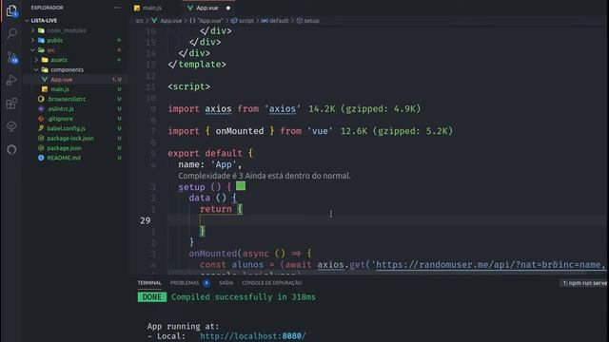The image size is (609, 342).
Task: Open the Explorer view in activity bar
Action: 11,10
